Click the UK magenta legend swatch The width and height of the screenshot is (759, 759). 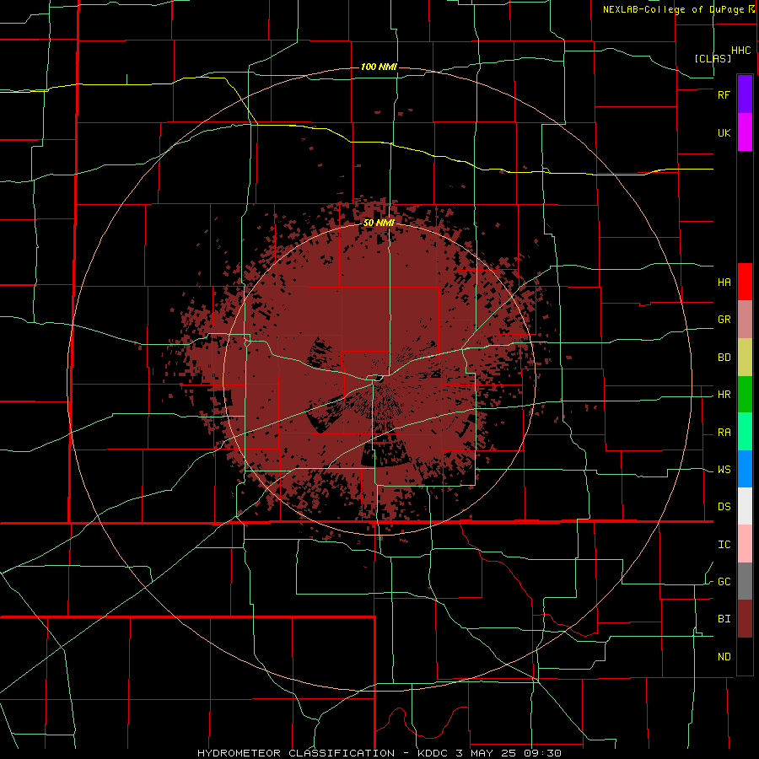pyautogui.click(x=745, y=132)
